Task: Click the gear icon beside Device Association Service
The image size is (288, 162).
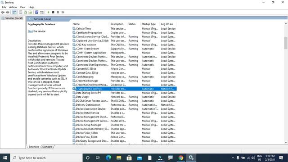Action: coord(74,109)
